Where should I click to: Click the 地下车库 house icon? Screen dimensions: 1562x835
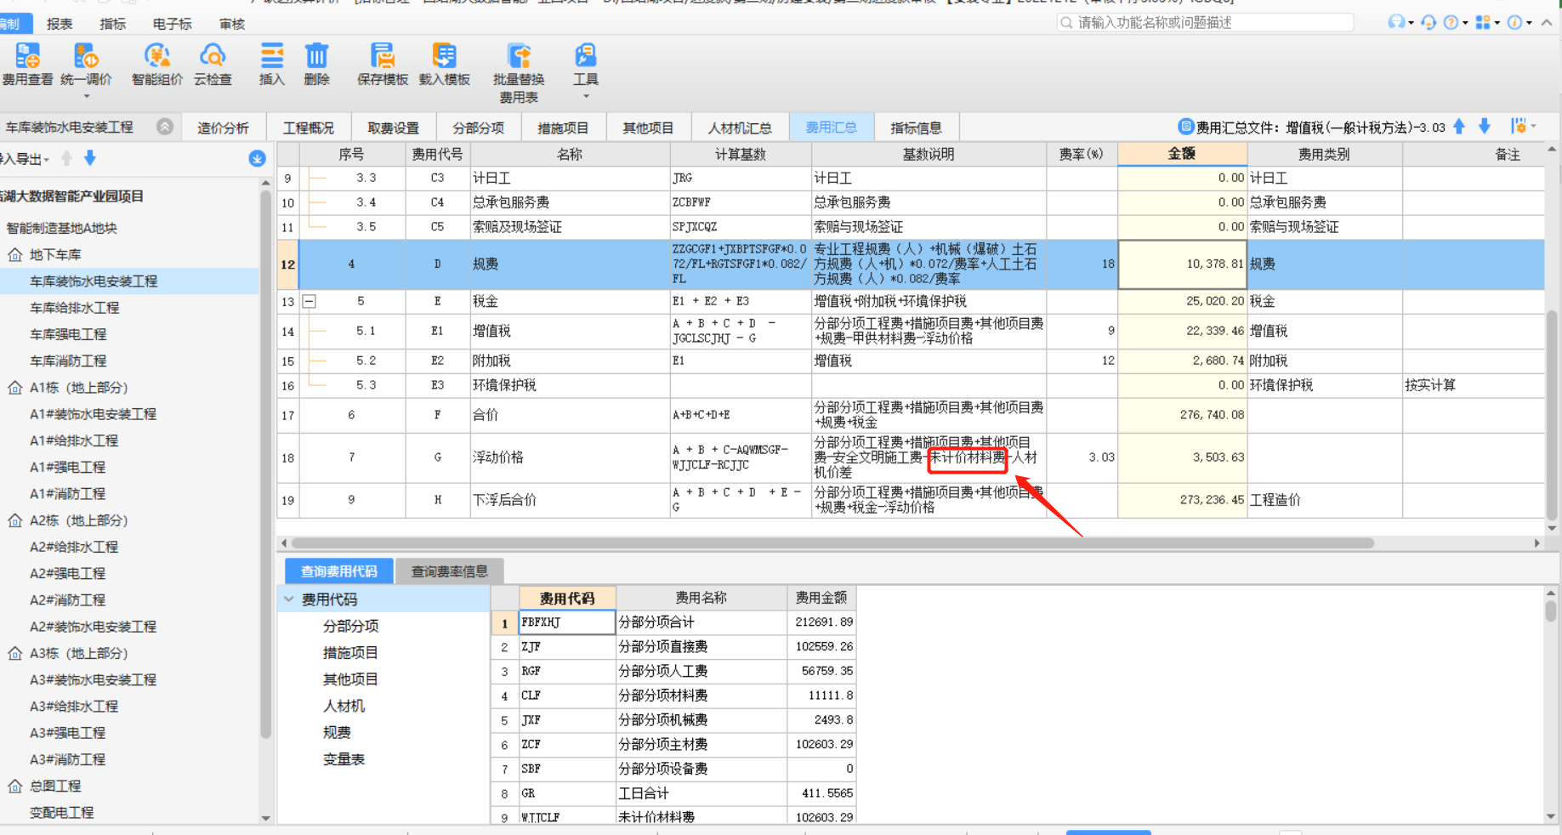(x=15, y=254)
